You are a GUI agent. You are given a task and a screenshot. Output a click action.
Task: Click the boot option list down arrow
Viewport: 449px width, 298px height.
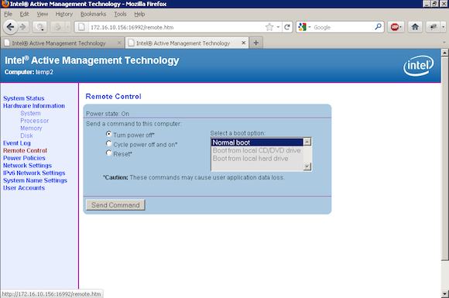[x=307, y=166]
